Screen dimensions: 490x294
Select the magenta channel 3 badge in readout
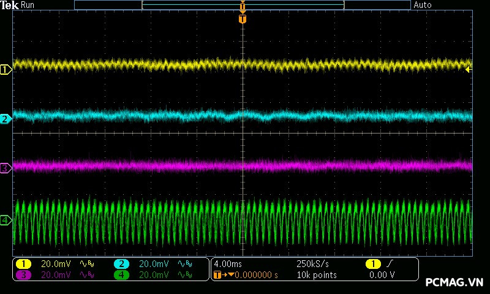coord(23,275)
